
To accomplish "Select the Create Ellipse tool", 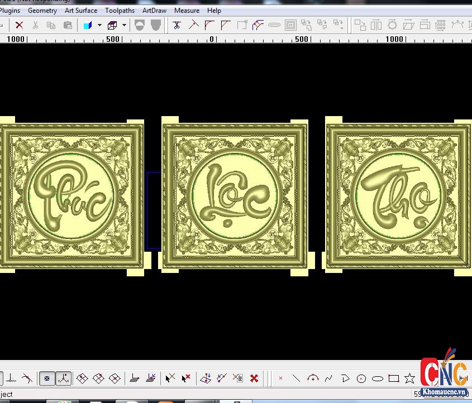I will 377,378.
